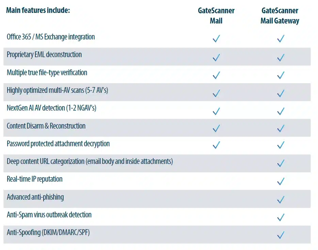Click the Office 365 / MS Exchange integration label

(x=51, y=37)
